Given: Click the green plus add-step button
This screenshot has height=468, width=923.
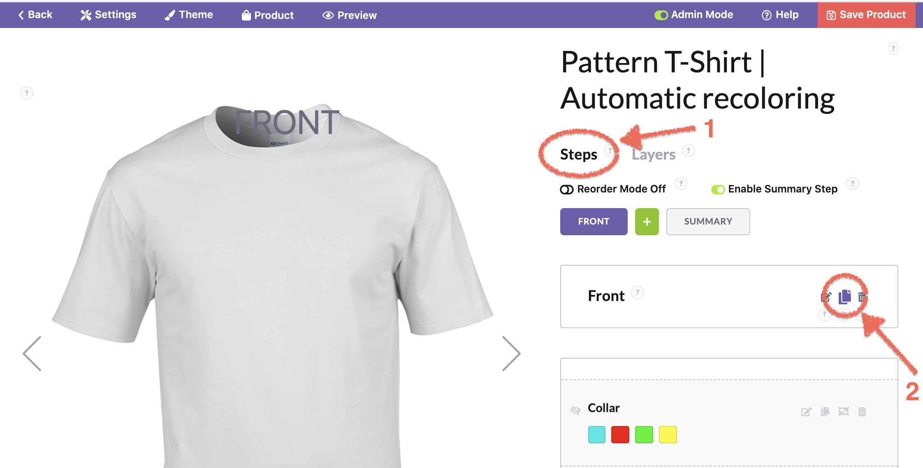Looking at the screenshot, I should (647, 222).
